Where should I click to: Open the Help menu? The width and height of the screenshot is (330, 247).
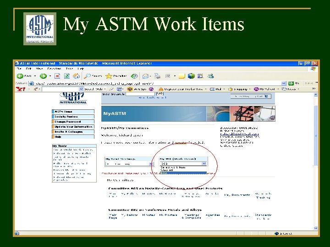pyautogui.click(x=81, y=69)
